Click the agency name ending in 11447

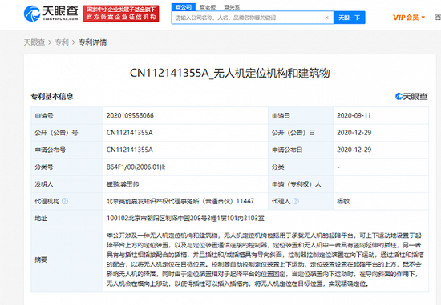pyautogui.click(x=180, y=201)
